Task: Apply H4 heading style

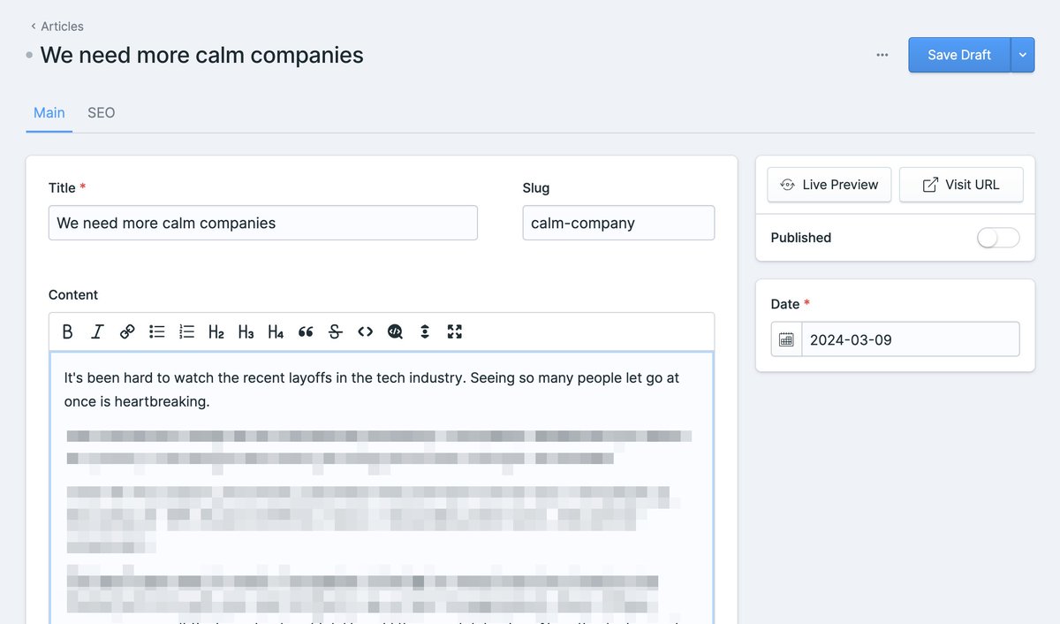Action: coord(276,331)
